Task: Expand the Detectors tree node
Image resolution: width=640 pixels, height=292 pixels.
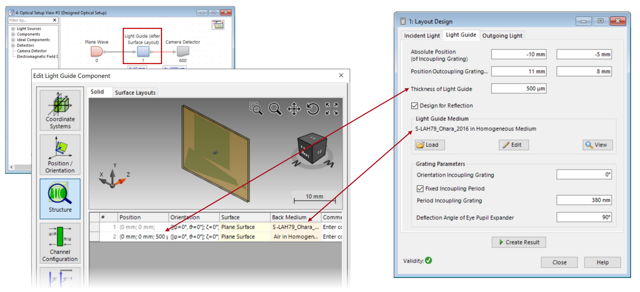Action: (x=13, y=45)
